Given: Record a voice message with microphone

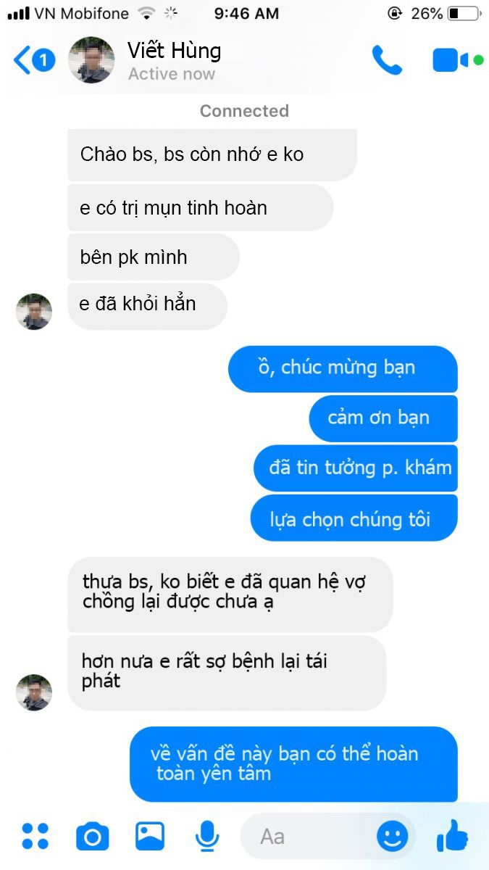Looking at the screenshot, I should (207, 836).
